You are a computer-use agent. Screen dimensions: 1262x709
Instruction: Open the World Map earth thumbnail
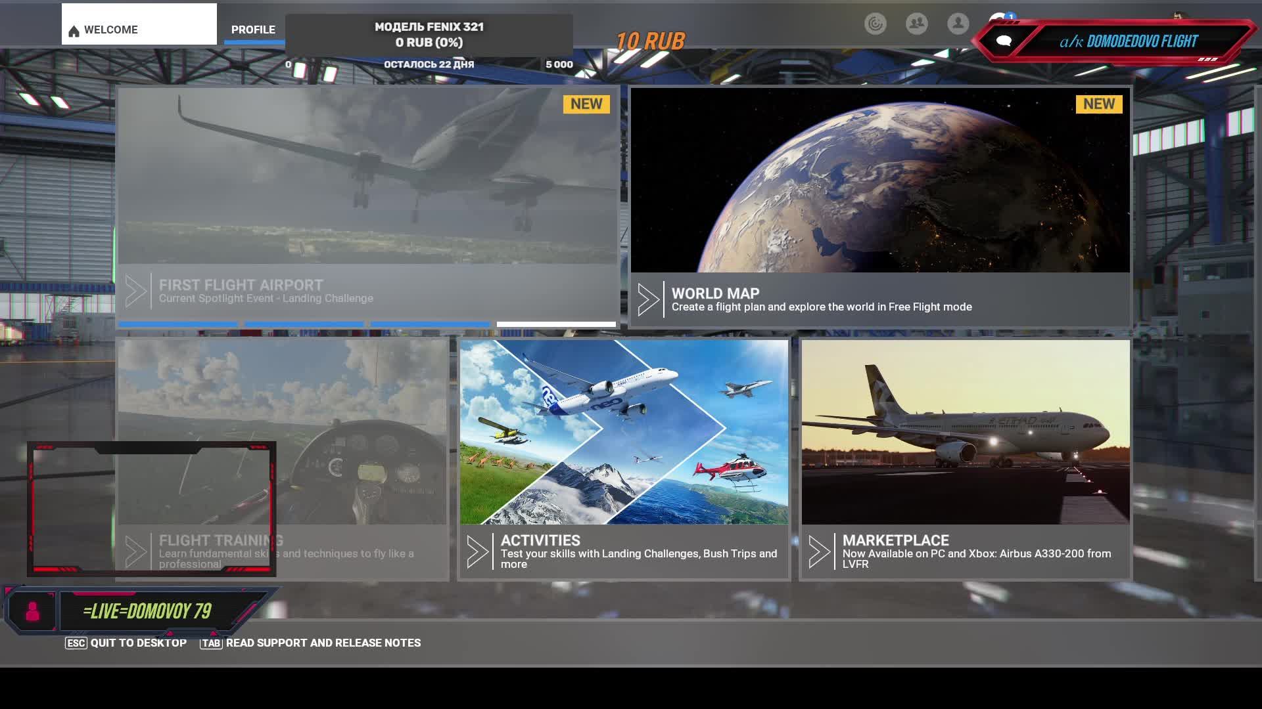pyautogui.click(x=879, y=181)
